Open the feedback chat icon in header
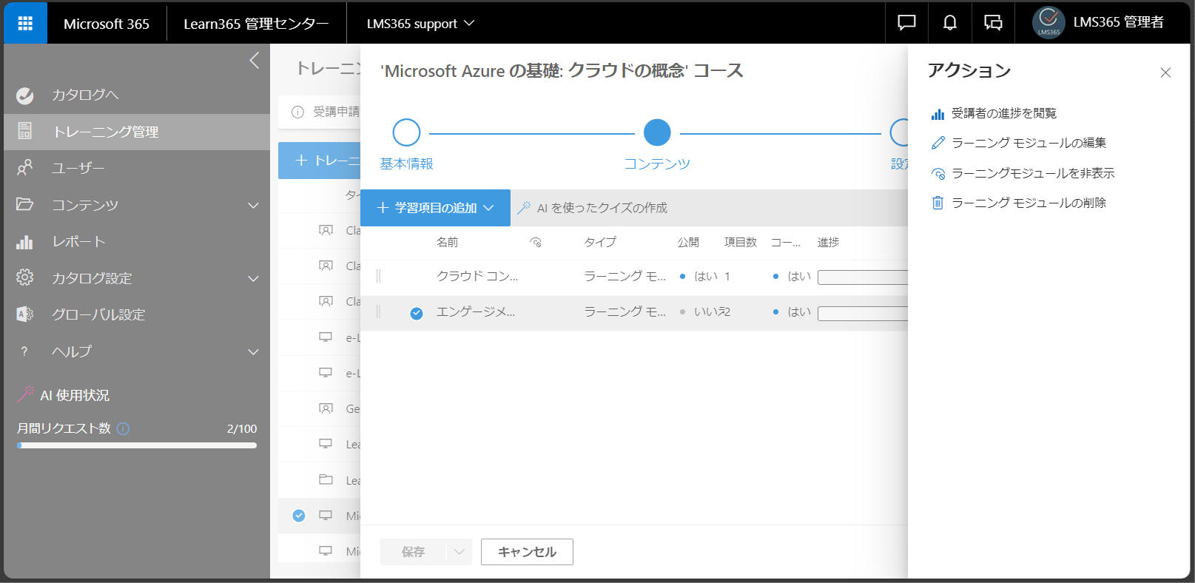1195x583 pixels. (906, 23)
